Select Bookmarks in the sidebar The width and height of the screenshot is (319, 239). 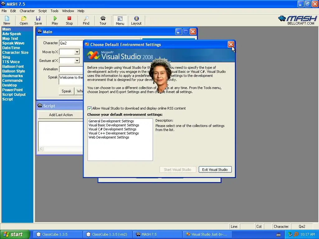(x=12, y=76)
